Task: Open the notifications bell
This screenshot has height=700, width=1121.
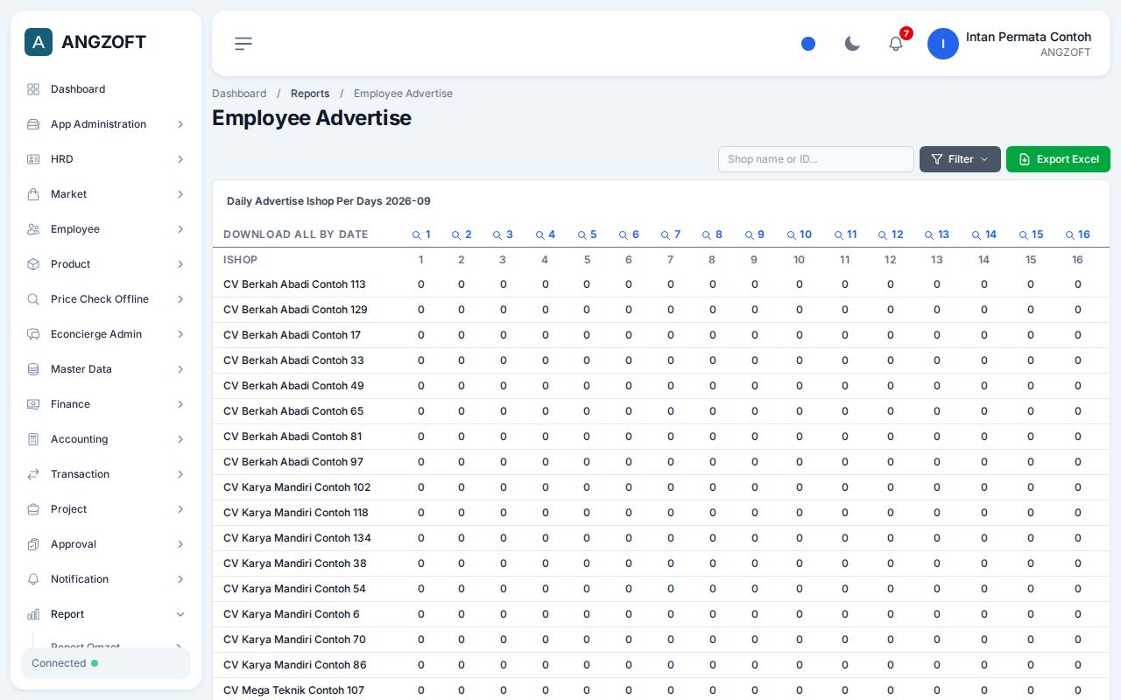Action: [896, 44]
